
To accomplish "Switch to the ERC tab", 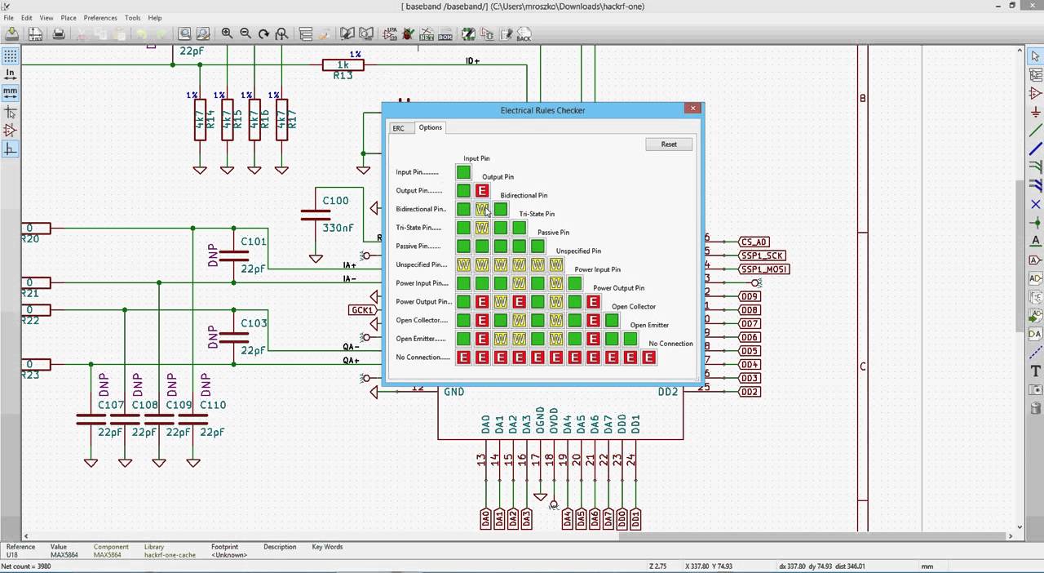I will 399,128.
